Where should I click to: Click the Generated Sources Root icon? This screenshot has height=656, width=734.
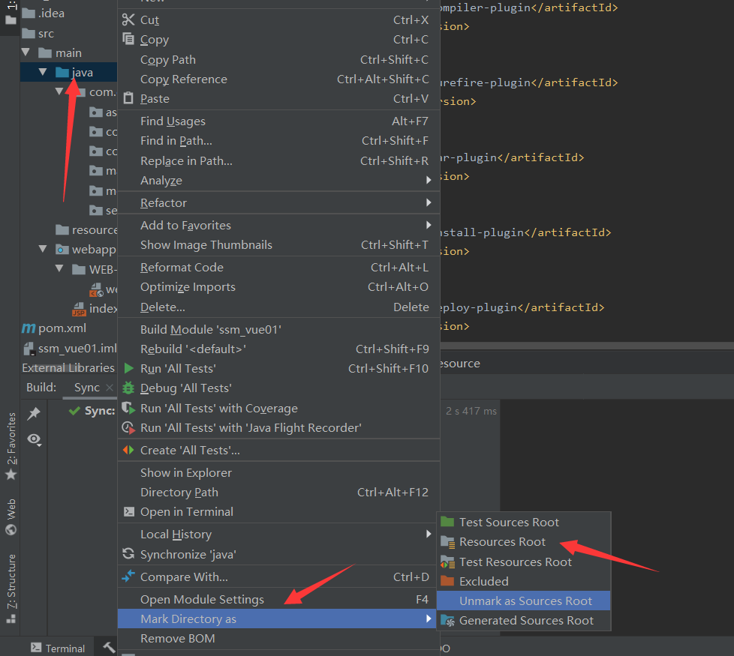pos(447,621)
